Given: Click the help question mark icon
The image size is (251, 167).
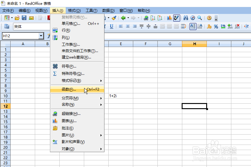Looking at the screenshot, I should point(209,18).
